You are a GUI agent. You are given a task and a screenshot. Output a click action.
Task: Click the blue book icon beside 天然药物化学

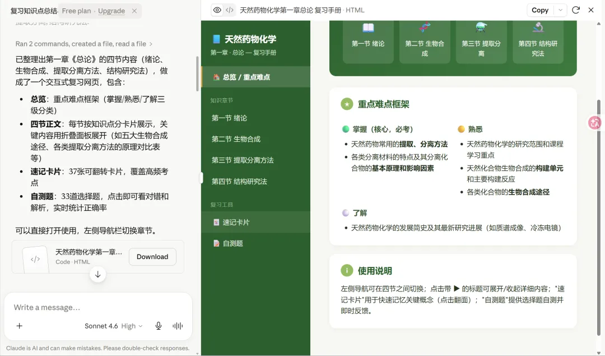point(216,39)
